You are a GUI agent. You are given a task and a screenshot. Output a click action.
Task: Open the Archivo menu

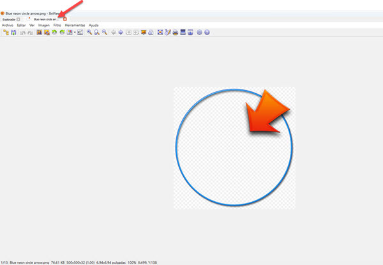click(8, 25)
